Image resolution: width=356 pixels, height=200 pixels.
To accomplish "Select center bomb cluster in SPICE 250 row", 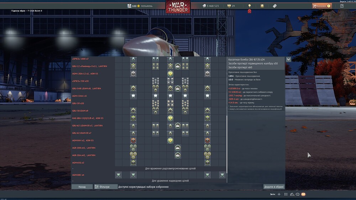I will coord(170,81).
